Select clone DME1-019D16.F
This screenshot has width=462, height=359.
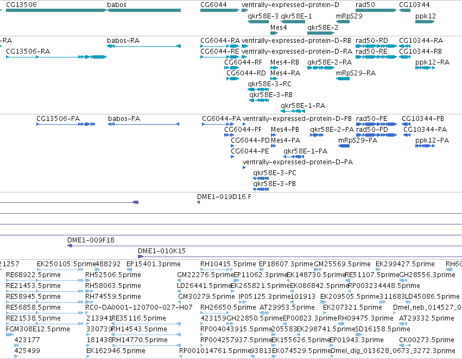pos(198,202)
